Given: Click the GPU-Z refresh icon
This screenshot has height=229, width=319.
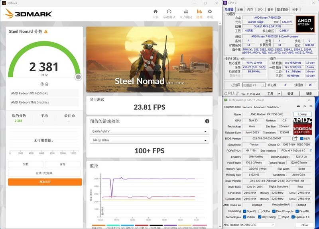Looking at the screenshot, I should tap(305, 106).
